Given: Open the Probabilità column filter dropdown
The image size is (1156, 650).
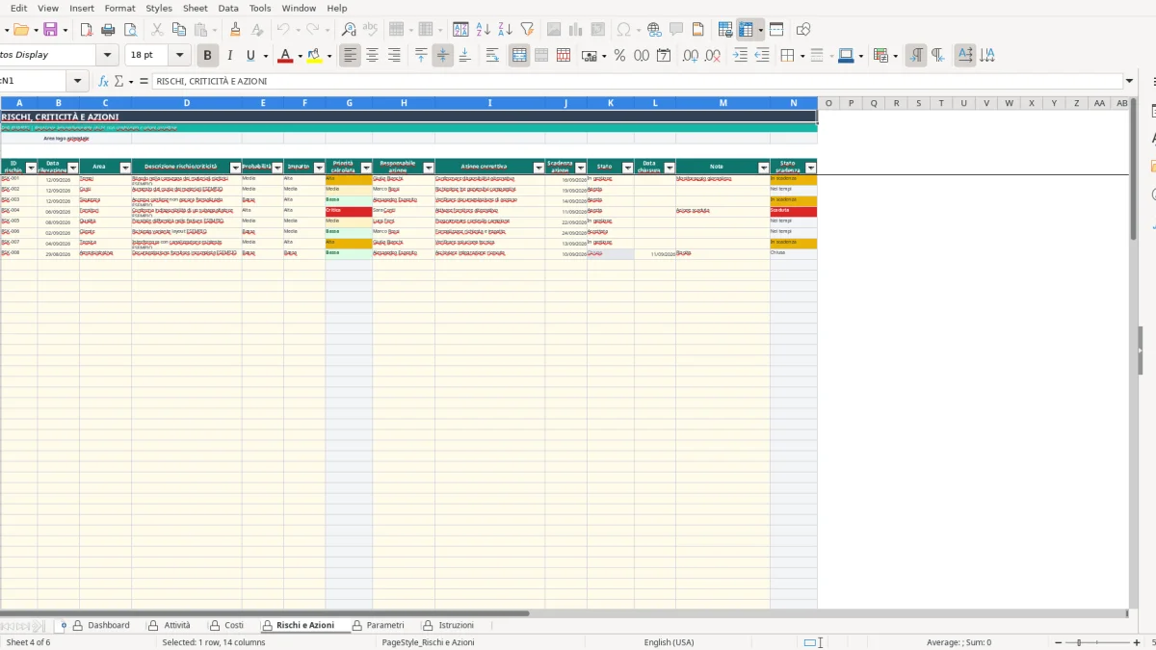Looking at the screenshot, I should click(x=276, y=169).
